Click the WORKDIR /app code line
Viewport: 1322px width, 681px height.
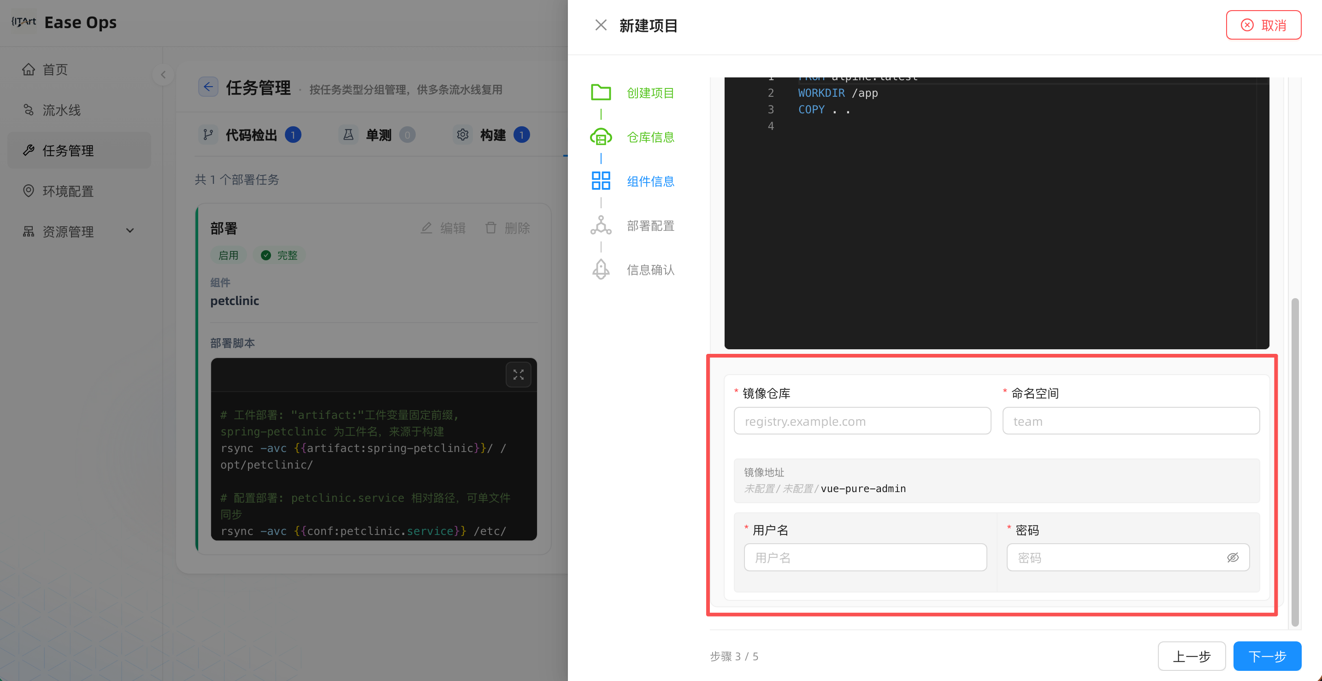point(838,93)
